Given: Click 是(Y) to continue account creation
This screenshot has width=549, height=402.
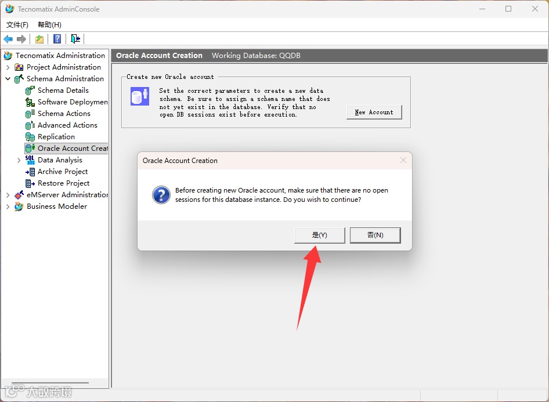Looking at the screenshot, I should point(320,235).
